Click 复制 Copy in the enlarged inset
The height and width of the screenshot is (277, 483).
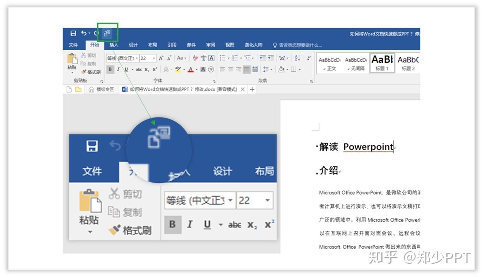pyautogui.click(x=125, y=212)
